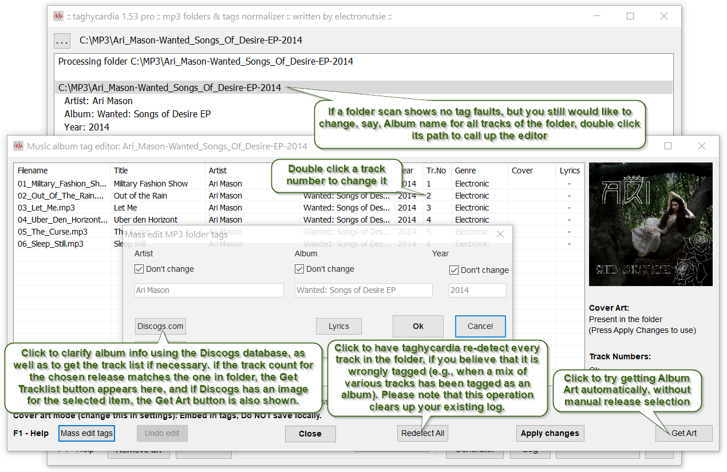Click the Music album tag editor window icon

coord(18,146)
